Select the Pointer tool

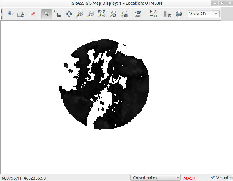click(47, 14)
